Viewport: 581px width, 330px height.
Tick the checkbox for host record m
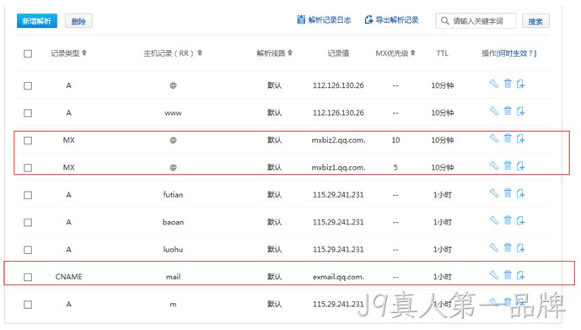tap(28, 305)
